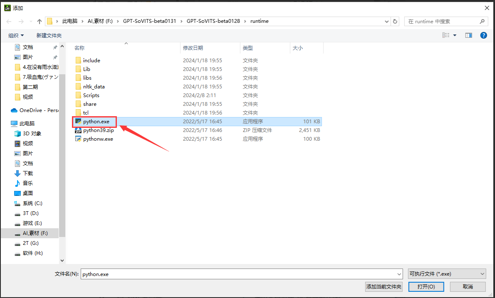Image resolution: width=495 pixels, height=298 pixels.
Task: Expand the view options dropdown arrow
Action: click(455, 35)
